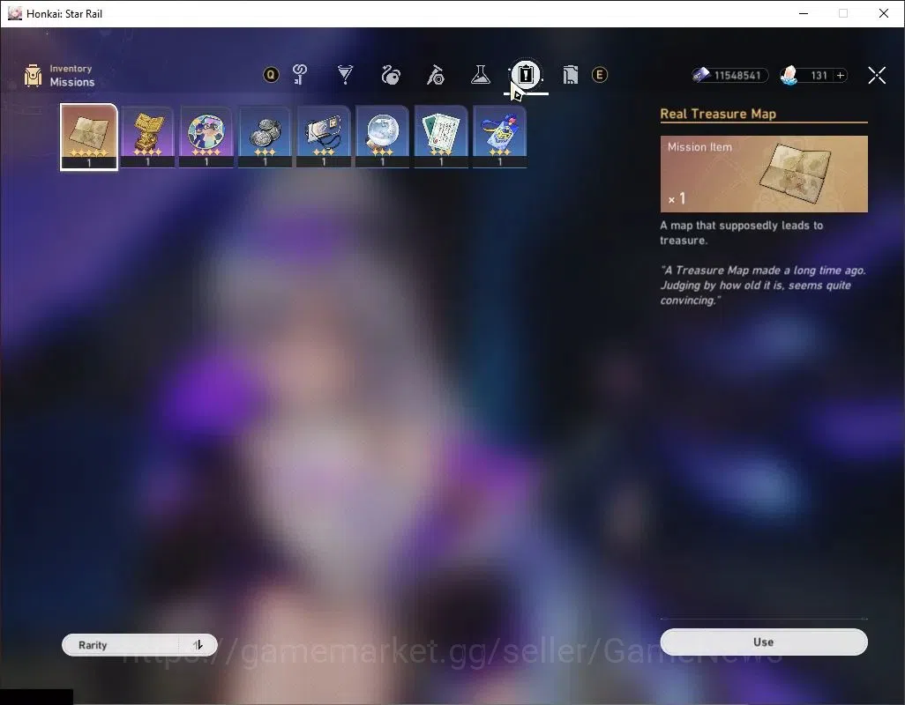Open the Relics category icon
The image size is (905, 705).
(x=391, y=74)
